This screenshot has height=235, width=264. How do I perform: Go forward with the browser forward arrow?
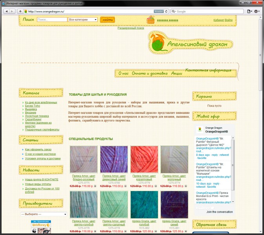click(12, 11)
